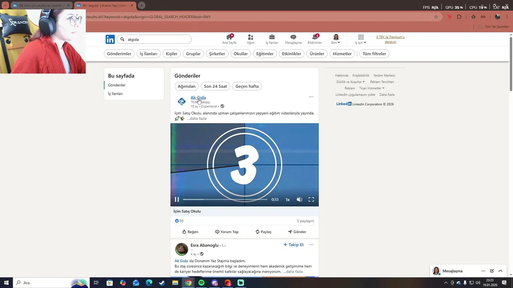Filter results by Kişiler
The image size is (513, 288).
[172, 54]
